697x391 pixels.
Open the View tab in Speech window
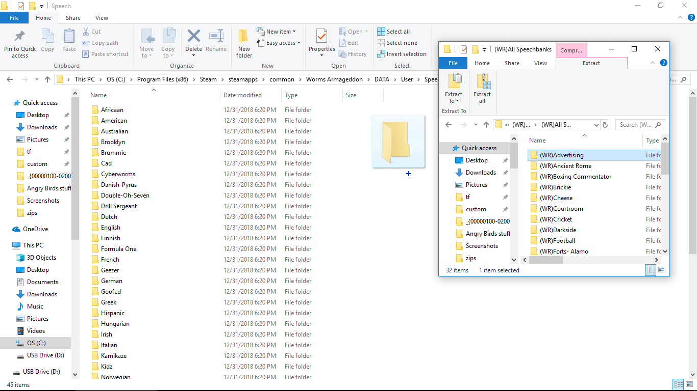tap(102, 18)
